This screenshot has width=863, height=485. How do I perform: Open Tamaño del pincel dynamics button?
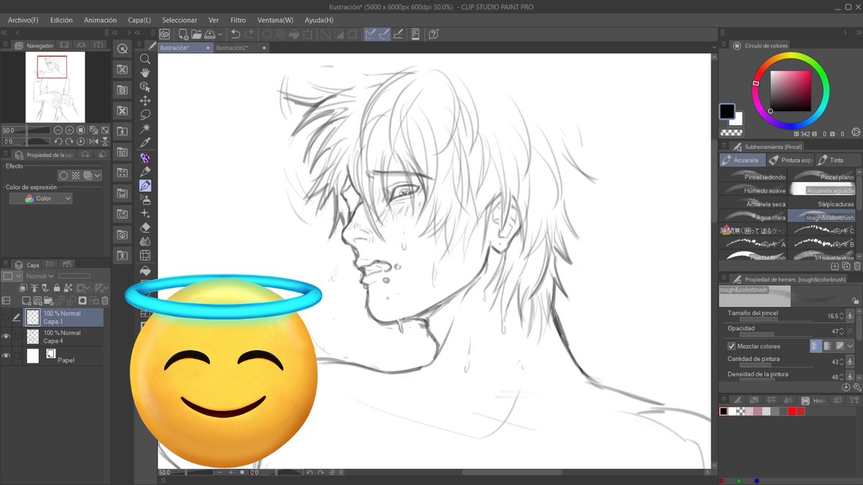[850, 316]
